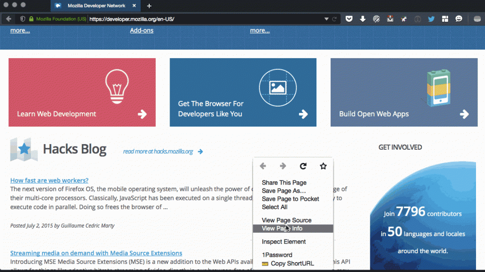Open the URL history dropdown arrow
This screenshot has width=485, height=272.
(326, 19)
